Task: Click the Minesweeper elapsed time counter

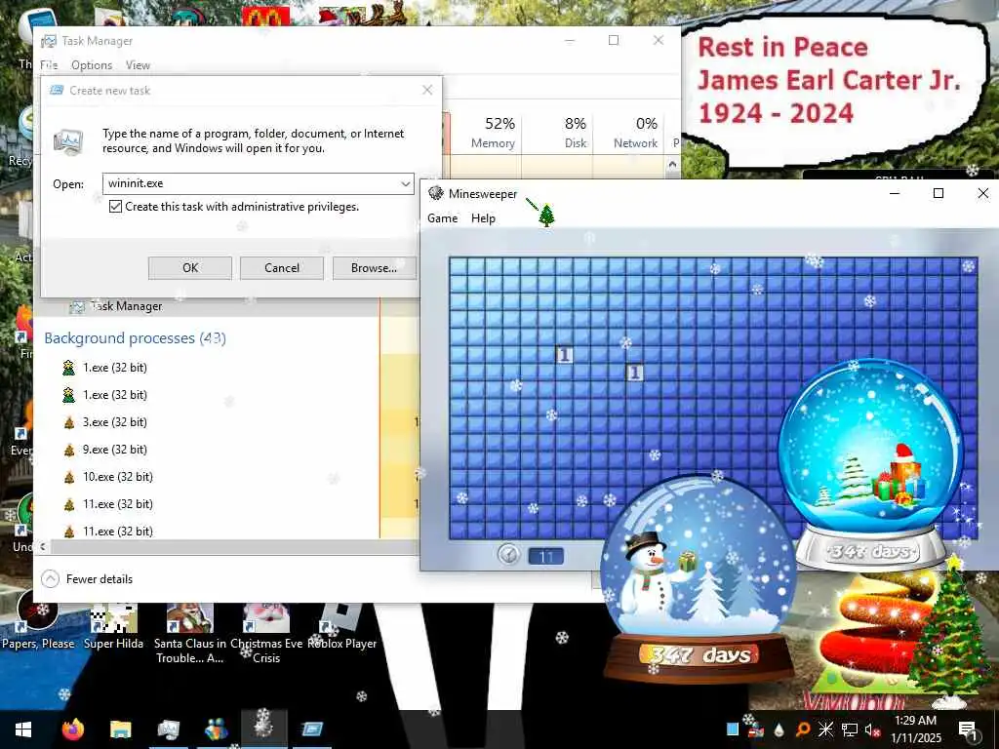Action: pos(546,556)
